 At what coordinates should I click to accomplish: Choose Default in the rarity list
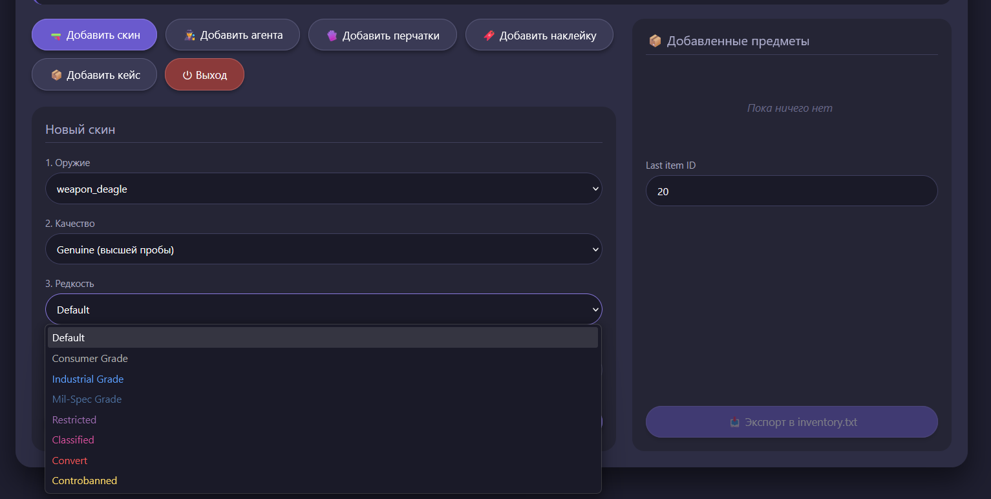click(x=323, y=337)
